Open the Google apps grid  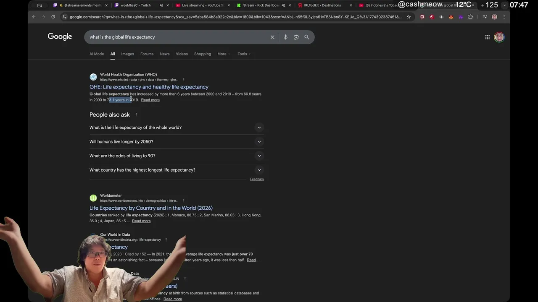(x=487, y=37)
